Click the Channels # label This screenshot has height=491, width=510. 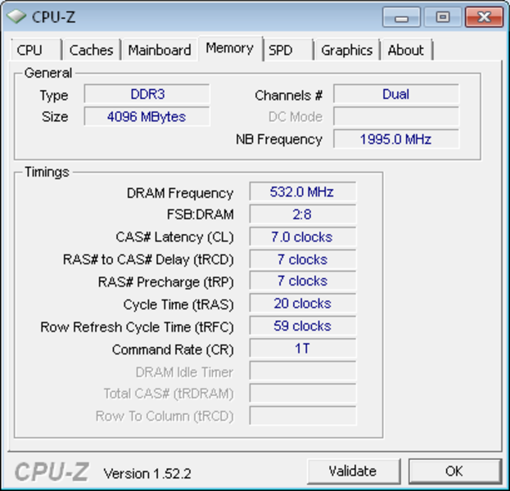[288, 96]
